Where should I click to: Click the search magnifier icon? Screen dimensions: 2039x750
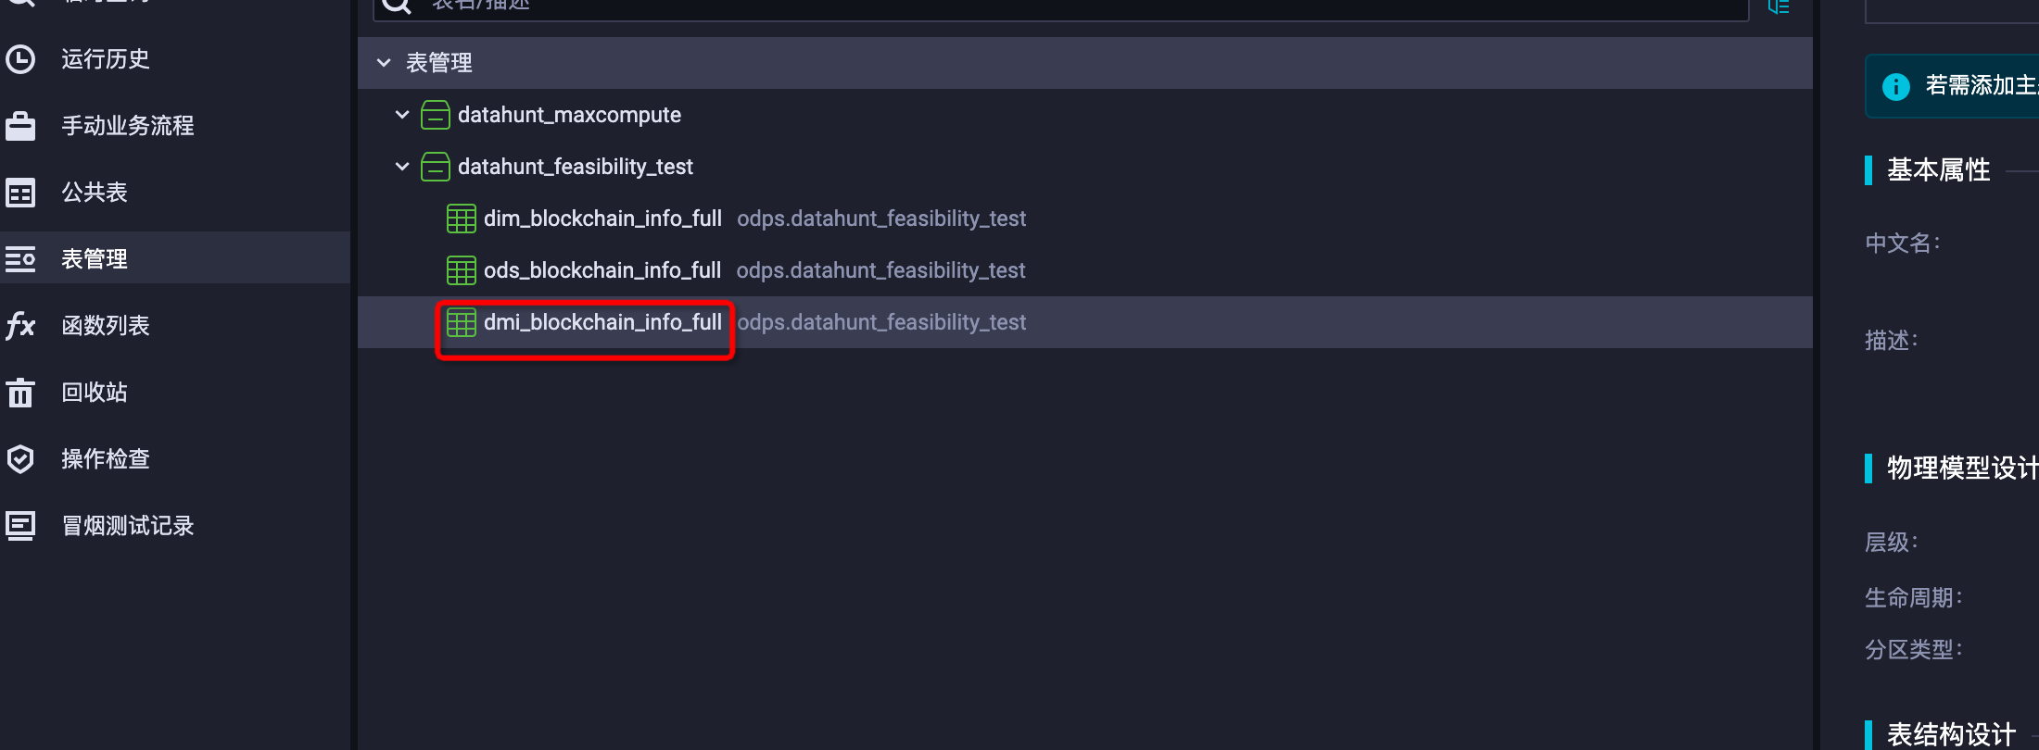pyautogui.click(x=396, y=6)
